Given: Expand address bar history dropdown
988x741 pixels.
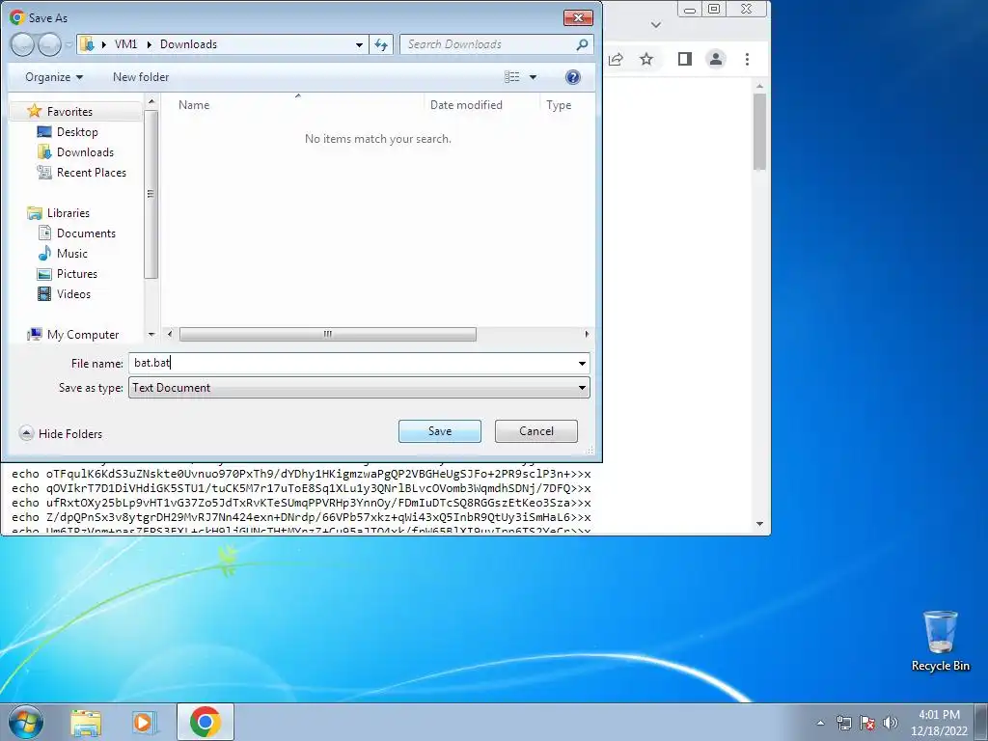Looking at the screenshot, I should tap(359, 44).
